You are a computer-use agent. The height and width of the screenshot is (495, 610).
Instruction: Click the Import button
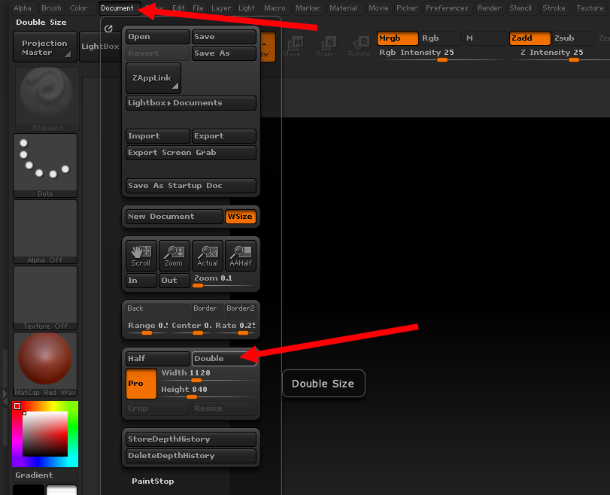pyautogui.click(x=158, y=136)
